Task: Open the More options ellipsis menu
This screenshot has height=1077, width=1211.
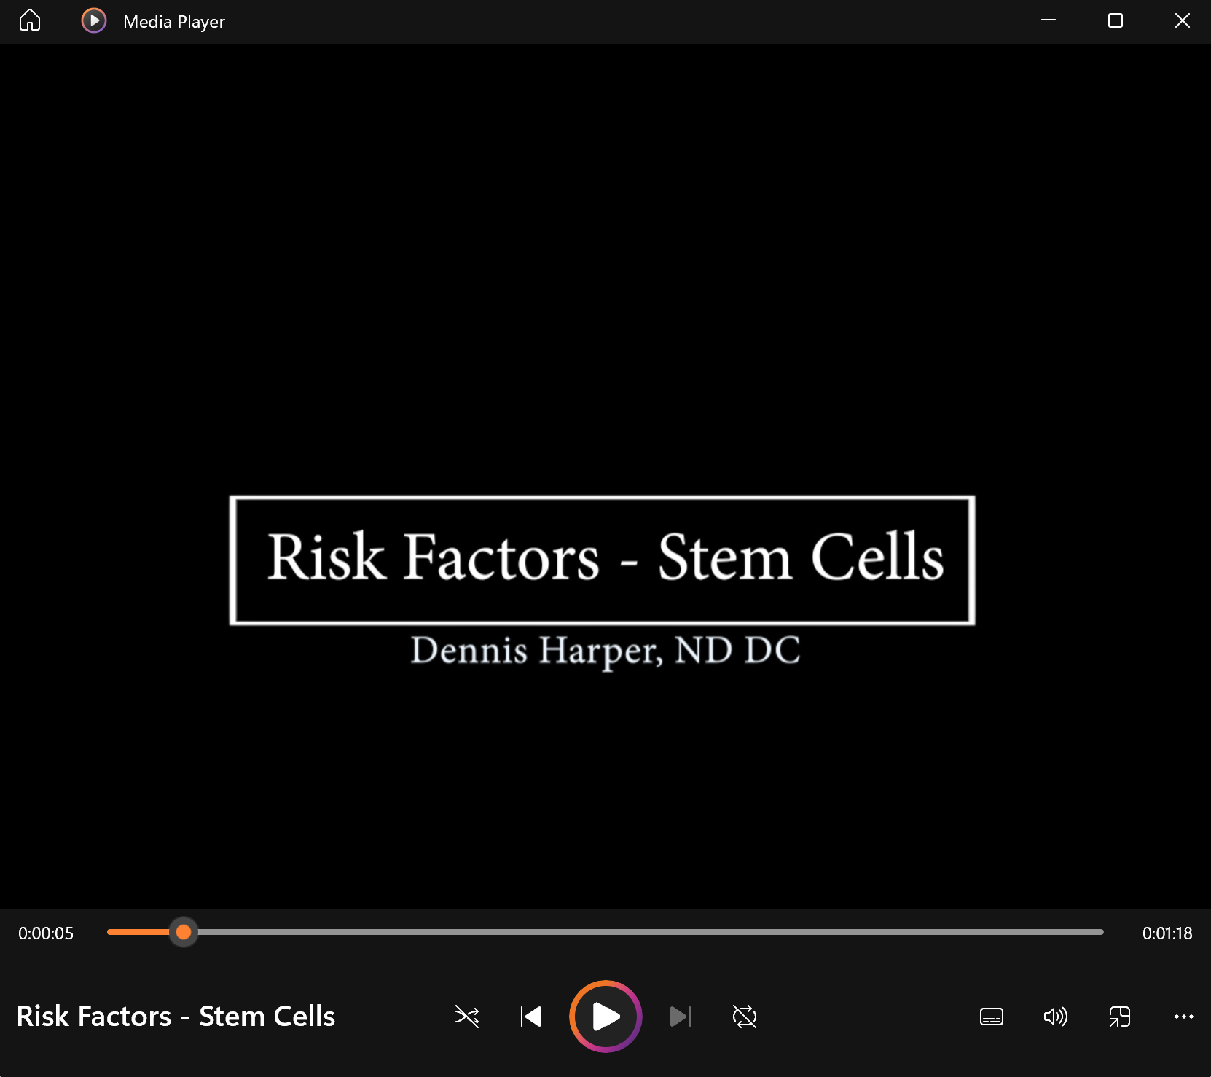Action: [x=1183, y=1017]
